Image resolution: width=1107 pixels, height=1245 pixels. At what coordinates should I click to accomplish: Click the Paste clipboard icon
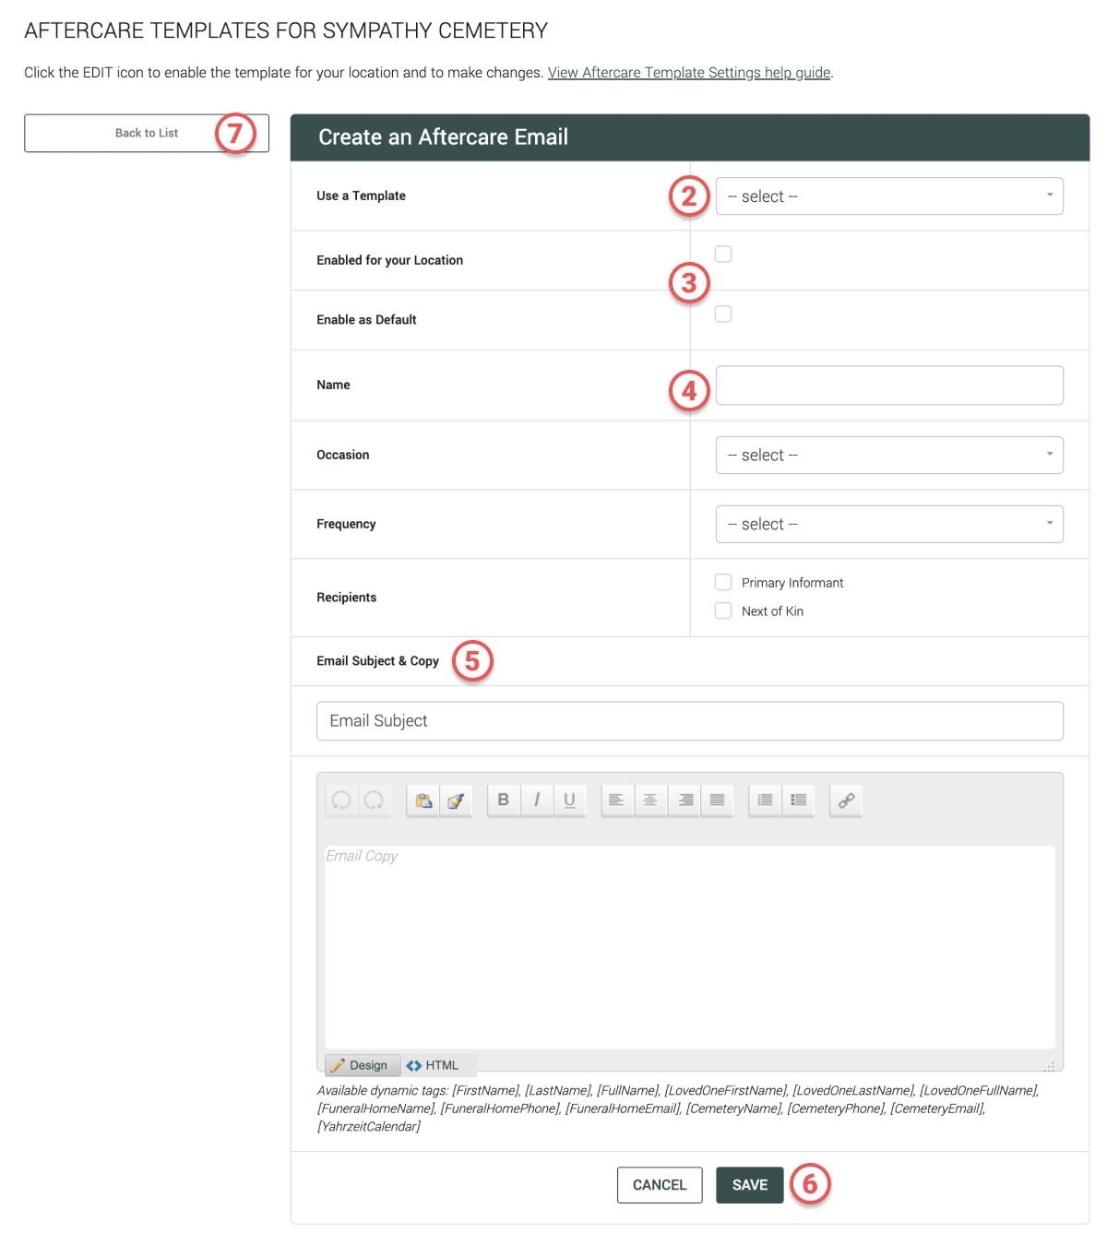[423, 800]
